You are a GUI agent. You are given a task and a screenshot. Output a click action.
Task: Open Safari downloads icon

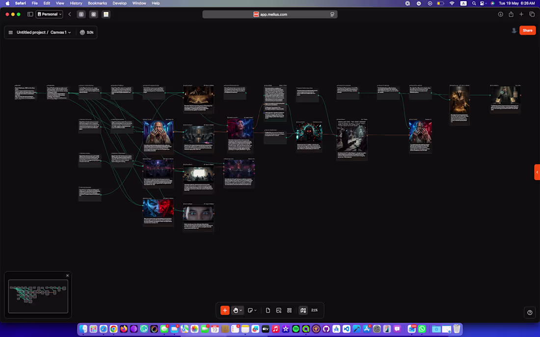(x=500, y=14)
